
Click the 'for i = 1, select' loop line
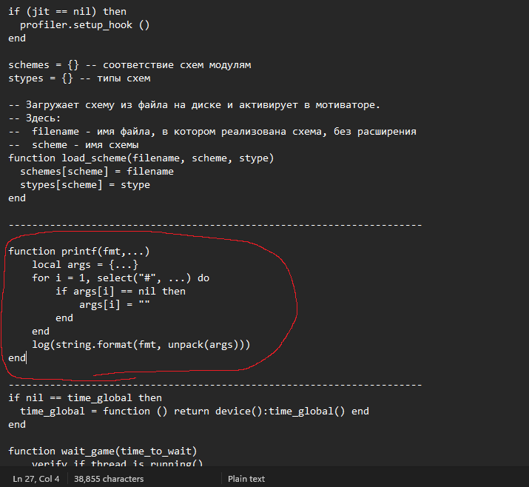pos(121,278)
